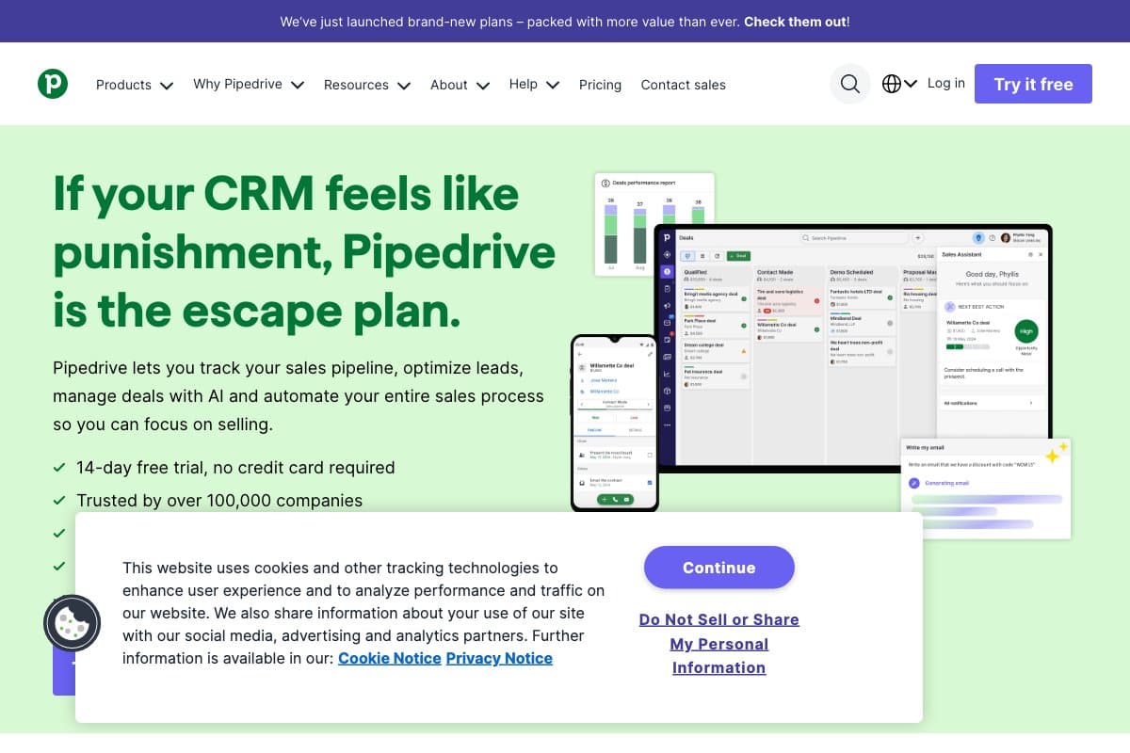Open the Cookie Notice link
1130x753 pixels.
(x=389, y=658)
